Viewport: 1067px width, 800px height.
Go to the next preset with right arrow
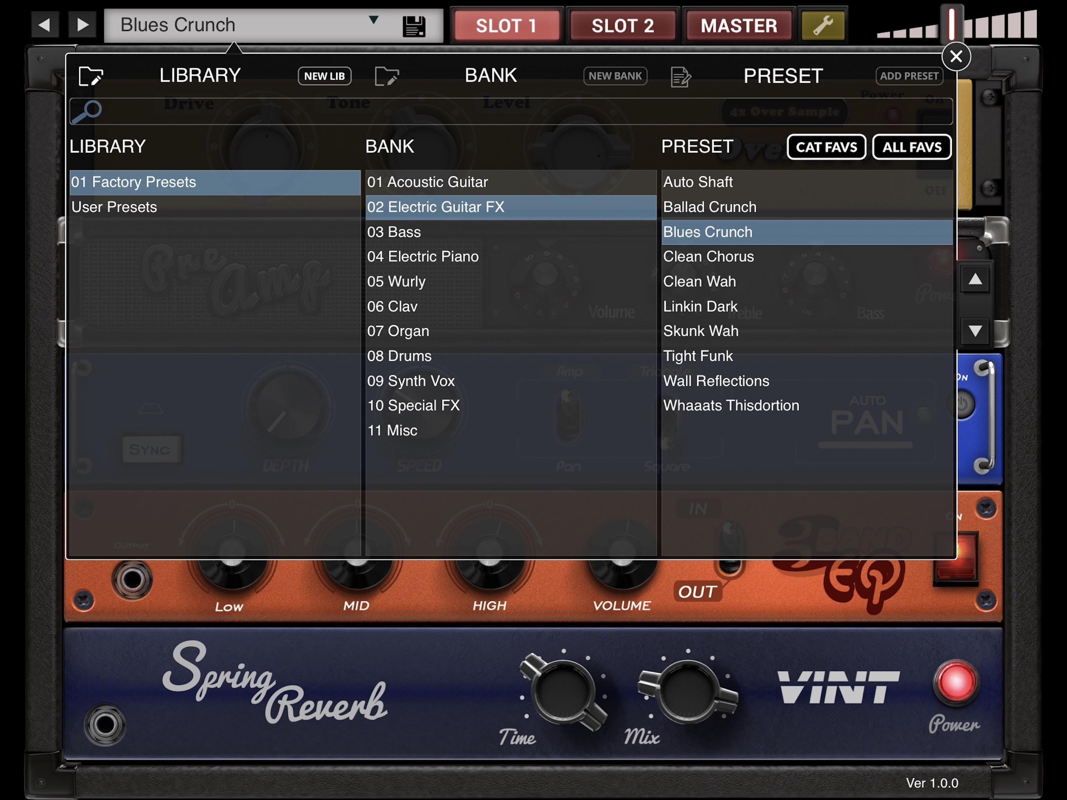pos(82,25)
